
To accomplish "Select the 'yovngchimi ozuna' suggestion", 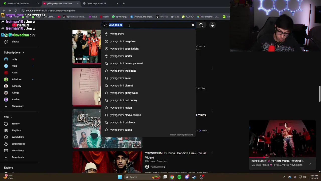I will tap(148, 130).
